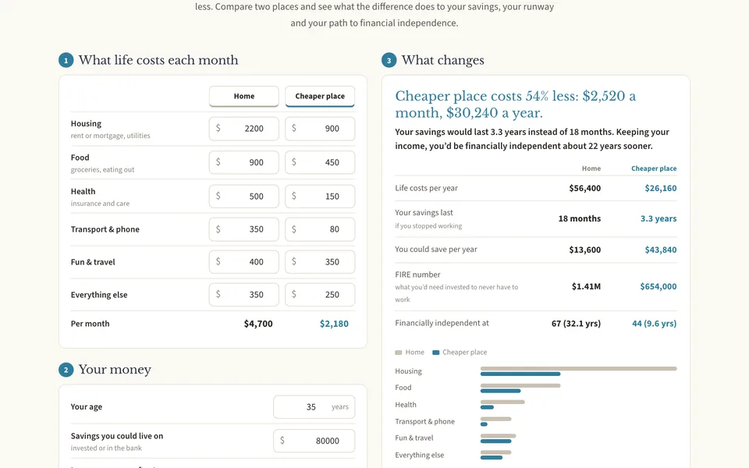This screenshot has height=468, width=749.
Task: Click the 67 (32.1 yrs) independence value
Action: point(576,323)
